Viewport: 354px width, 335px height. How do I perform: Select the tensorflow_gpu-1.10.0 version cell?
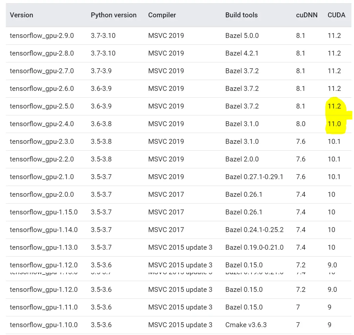(43, 325)
